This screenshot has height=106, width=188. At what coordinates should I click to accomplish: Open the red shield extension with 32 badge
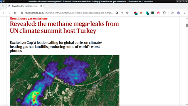136,13
